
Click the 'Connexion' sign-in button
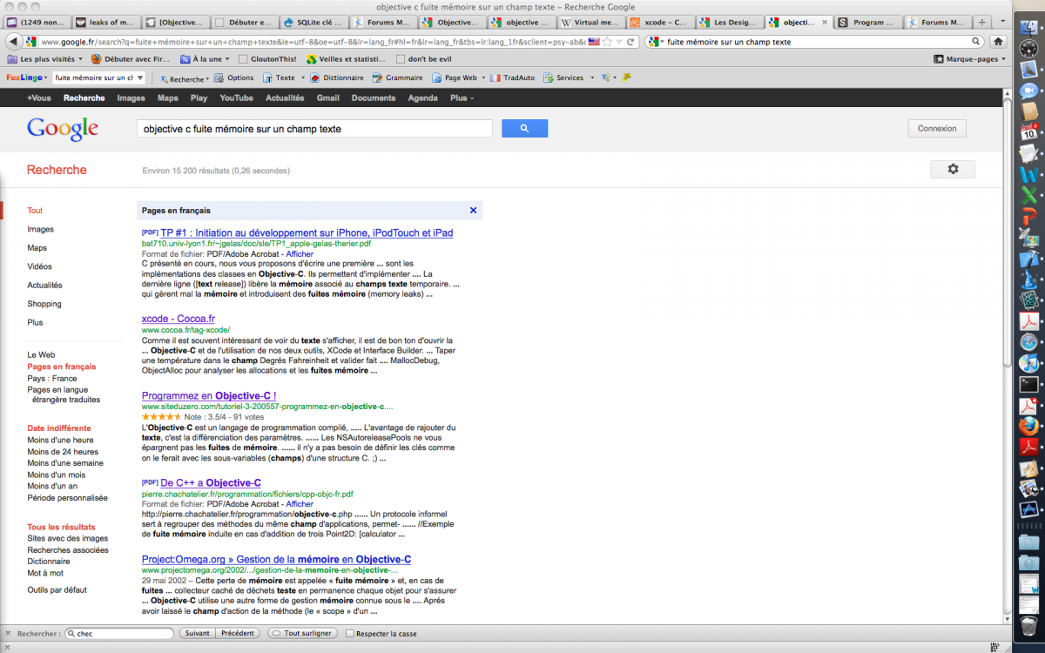click(x=937, y=128)
